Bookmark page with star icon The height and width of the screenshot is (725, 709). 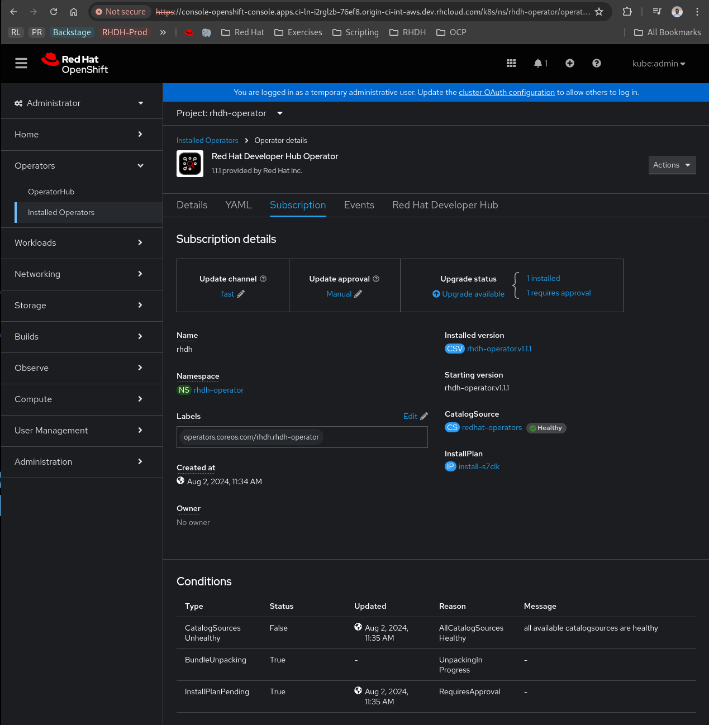pyautogui.click(x=599, y=12)
